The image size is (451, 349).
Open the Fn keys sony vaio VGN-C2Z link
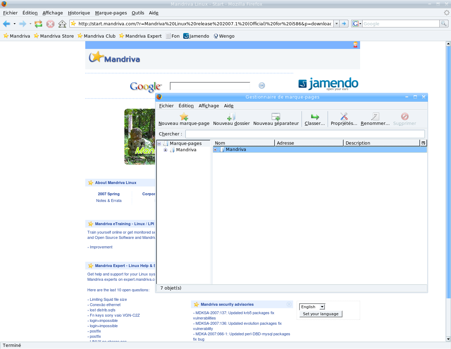pos(115,315)
